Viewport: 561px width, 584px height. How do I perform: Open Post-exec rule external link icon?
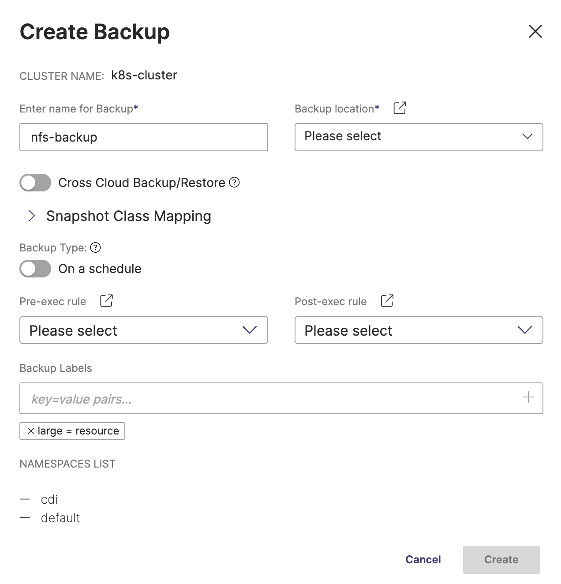(x=387, y=301)
